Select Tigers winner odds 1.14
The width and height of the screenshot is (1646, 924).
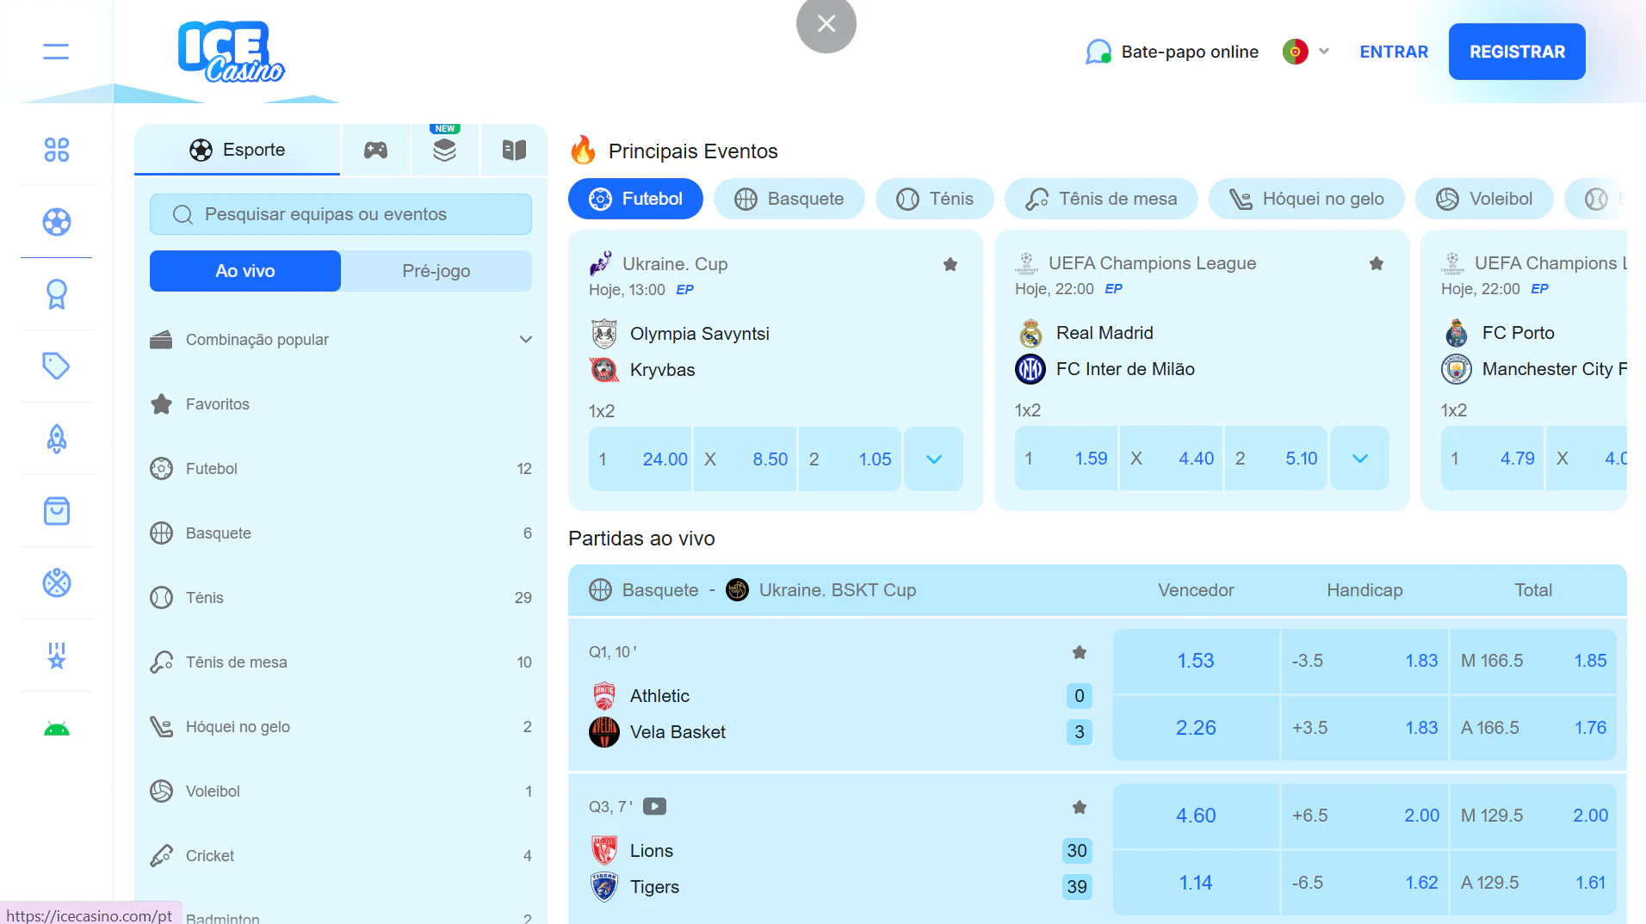1196,883
